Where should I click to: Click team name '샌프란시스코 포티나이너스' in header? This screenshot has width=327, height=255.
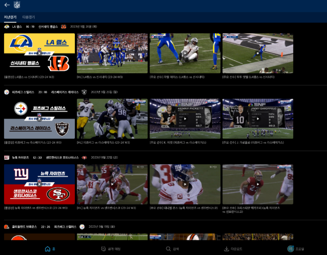(x=62, y=157)
